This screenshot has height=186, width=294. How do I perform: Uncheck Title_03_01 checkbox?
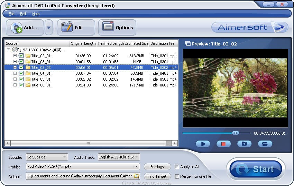point(21,61)
